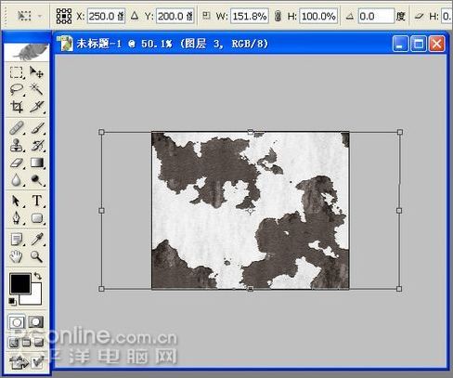Screen dimensions: 453x378
Task: Choose the Lasso tool
Action: [x=17, y=90]
